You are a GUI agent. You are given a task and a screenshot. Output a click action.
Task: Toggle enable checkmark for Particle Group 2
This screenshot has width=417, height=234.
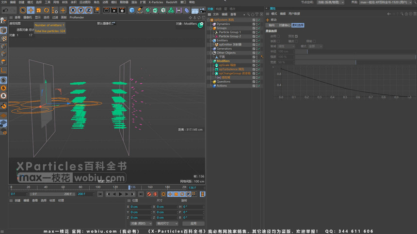click(x=259, y=36)
